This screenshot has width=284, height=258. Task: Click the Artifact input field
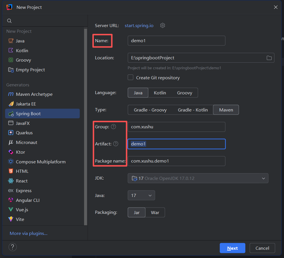tap(177, 144)
